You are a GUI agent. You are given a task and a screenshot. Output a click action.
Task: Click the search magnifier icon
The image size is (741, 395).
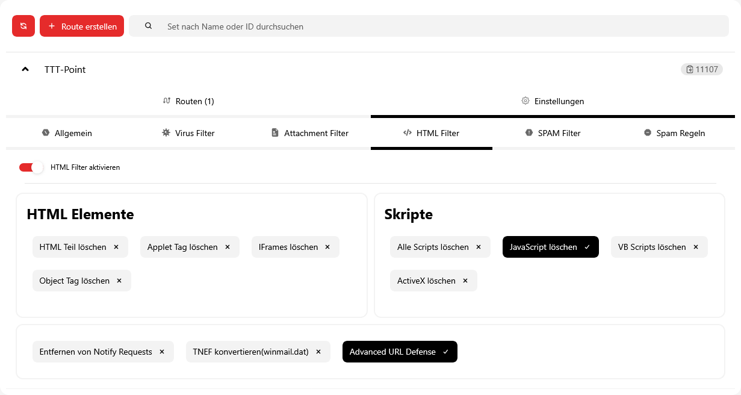(149, 26)
